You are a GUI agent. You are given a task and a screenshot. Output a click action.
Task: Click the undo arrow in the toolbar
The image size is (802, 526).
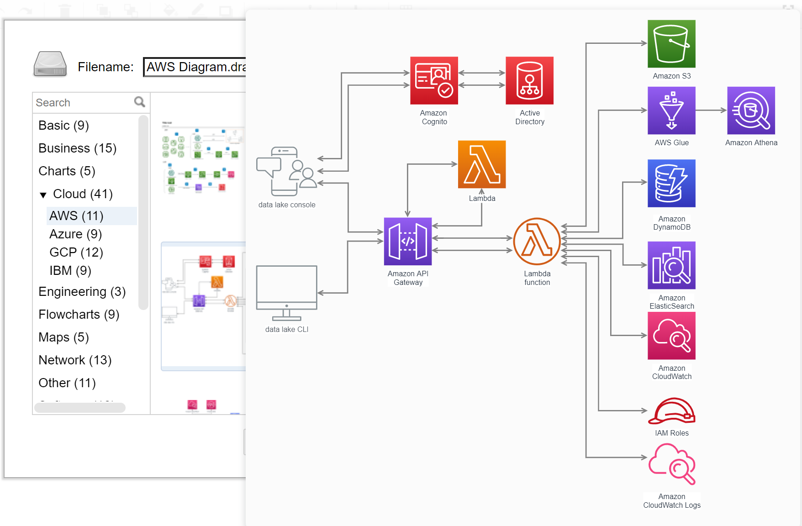[25, 10]
